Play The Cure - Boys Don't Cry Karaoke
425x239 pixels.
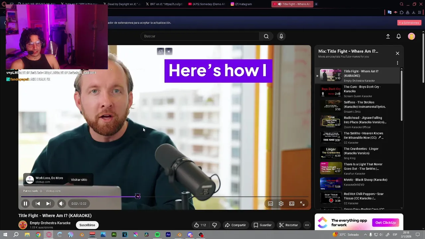point(358,91)
